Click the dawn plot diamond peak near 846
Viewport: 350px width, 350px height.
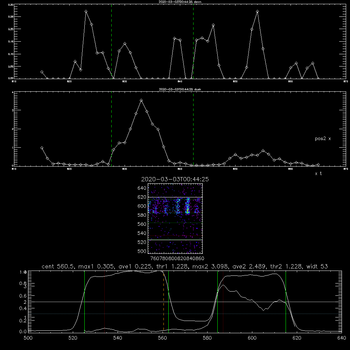213,25
